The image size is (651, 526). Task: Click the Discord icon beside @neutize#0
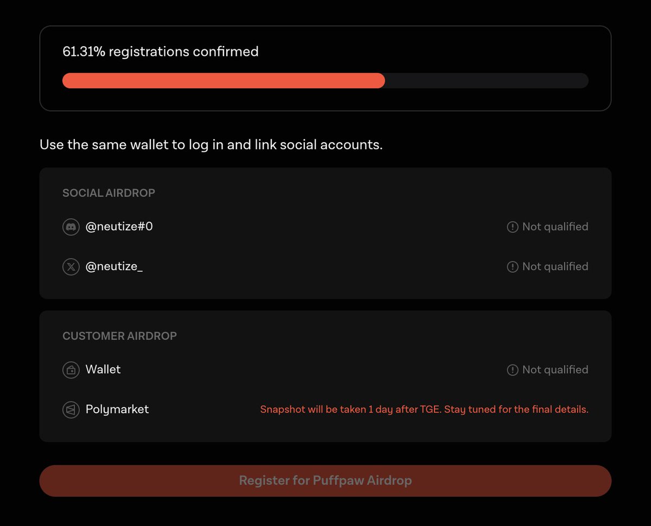[x=71, y=227]
